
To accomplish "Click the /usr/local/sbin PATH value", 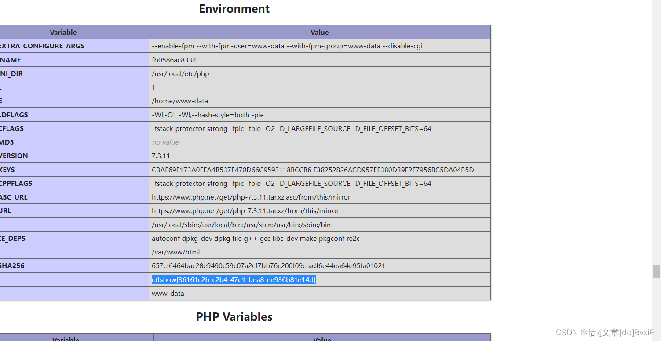I will pyautogui.click(x=241, y=225).
